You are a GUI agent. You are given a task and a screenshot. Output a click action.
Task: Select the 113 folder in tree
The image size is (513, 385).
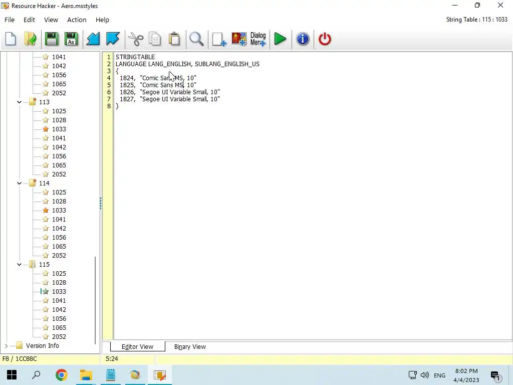tap(44, 102)
